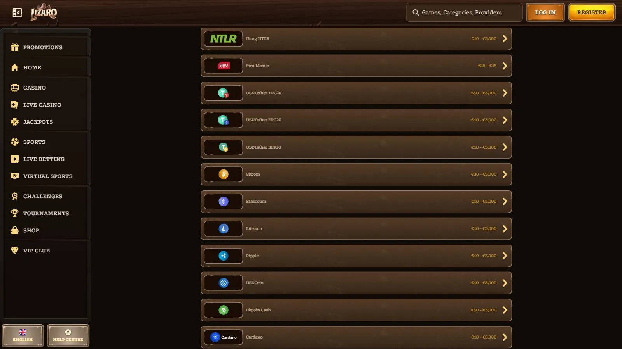Screen dimensions: 622x349
Task: Click the games search field
Action: pyautogui.click(x=465, y=12)
